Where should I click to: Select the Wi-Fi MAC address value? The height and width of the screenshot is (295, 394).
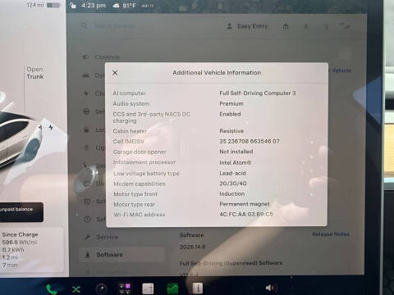pos(246,214)
